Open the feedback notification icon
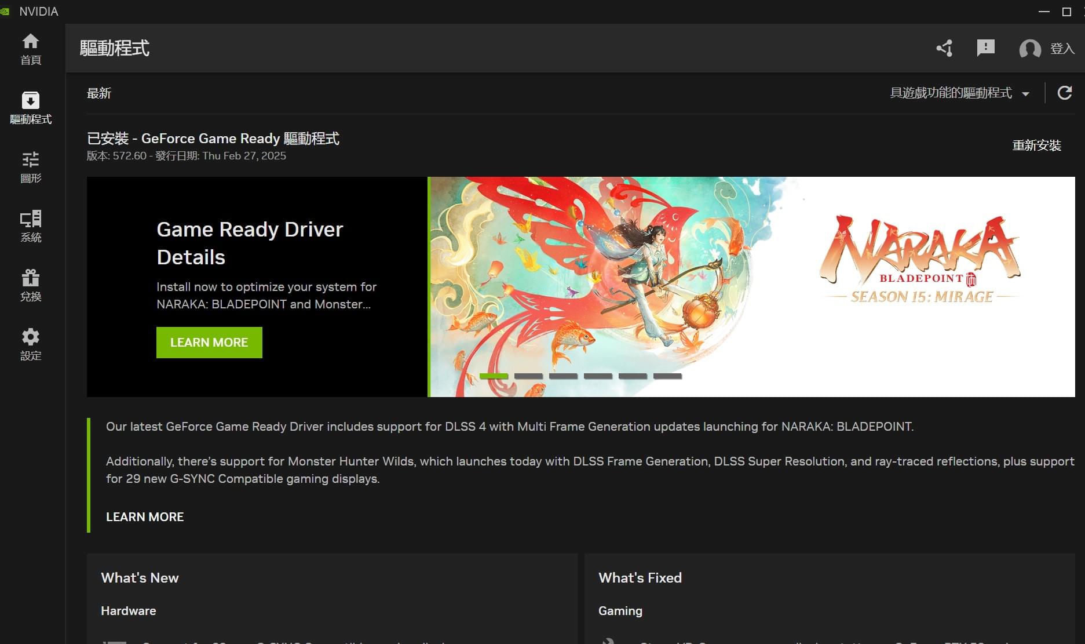 985,48
